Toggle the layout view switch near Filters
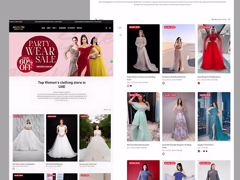The width and height of the screenshot is (240, 180). point(119,27)
